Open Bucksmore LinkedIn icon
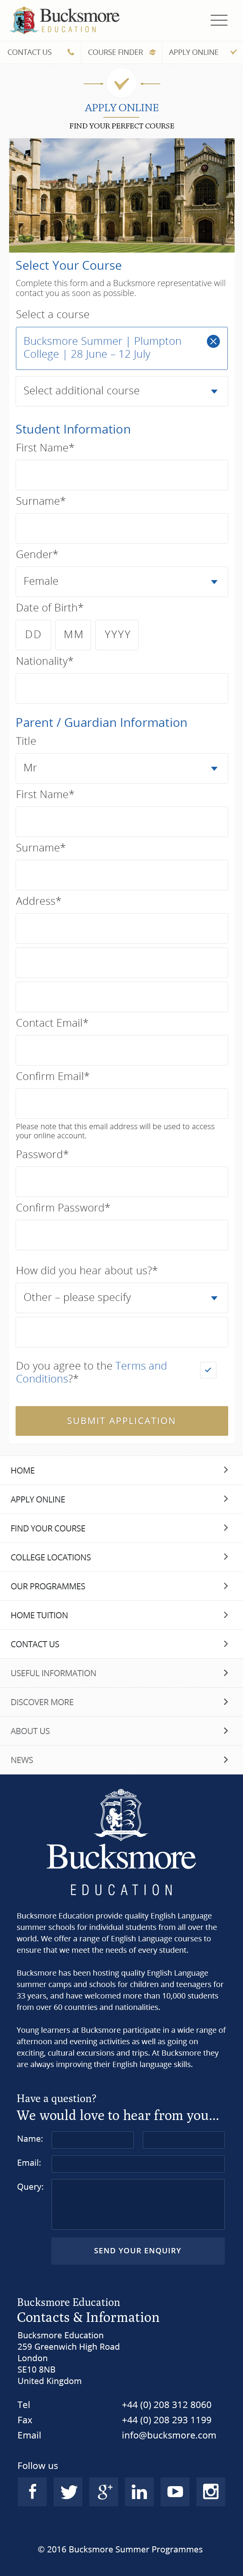The width and height of the screenshot is (243, 2576). point(139,2491)
